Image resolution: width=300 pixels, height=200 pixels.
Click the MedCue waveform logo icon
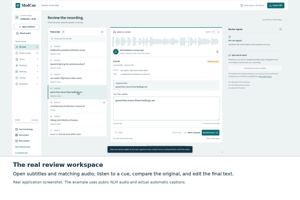[18, 5]
